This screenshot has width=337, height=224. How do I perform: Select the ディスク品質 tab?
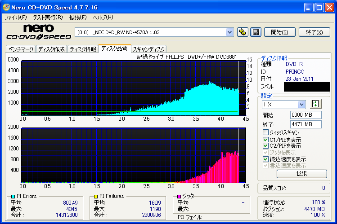(x=114, y=48)
